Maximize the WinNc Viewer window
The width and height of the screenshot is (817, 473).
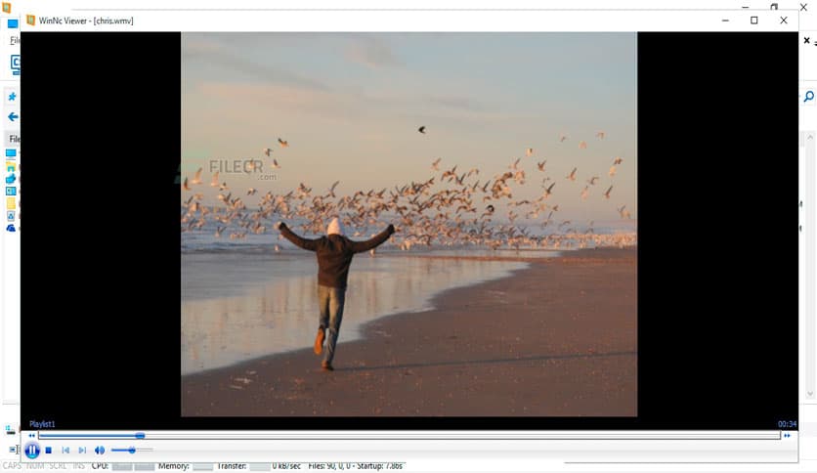[x=753, y=21]
